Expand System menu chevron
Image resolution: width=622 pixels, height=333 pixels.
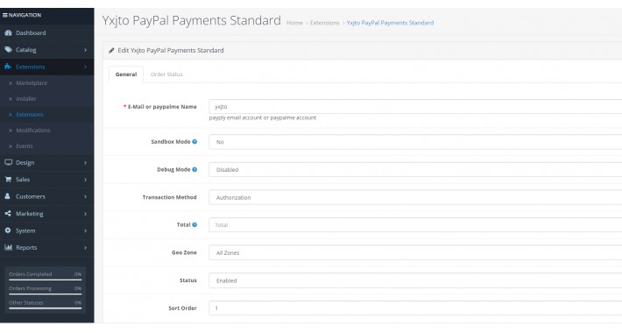click(85, 230)
